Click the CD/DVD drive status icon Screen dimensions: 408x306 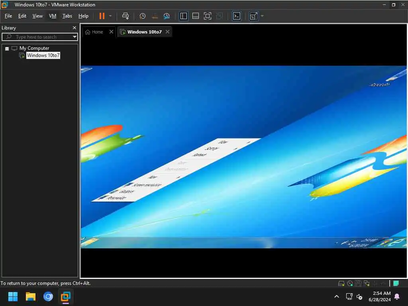point(350,284)
